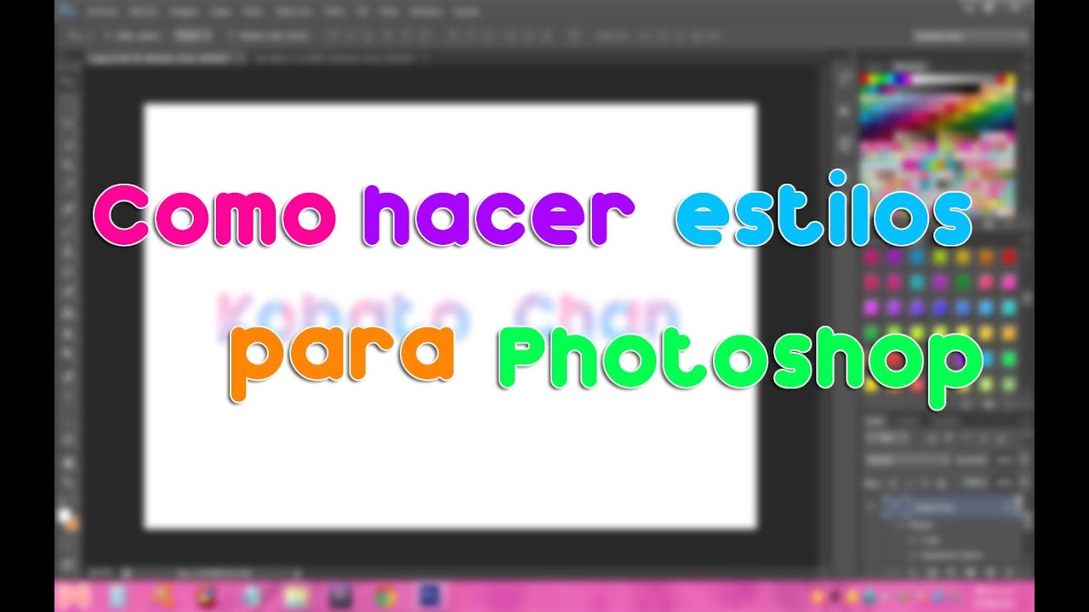The width and height of the screenshot is (1089, 612).
Task: Click the Photoshop icon in the taskbar
Action: point(430,596)
